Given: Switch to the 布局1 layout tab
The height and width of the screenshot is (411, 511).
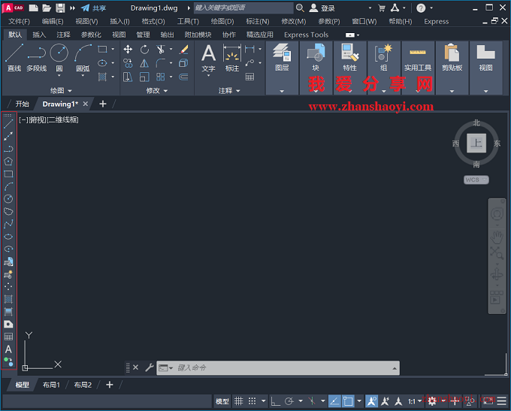Looking at the screenshot, I should pos(51,385).
